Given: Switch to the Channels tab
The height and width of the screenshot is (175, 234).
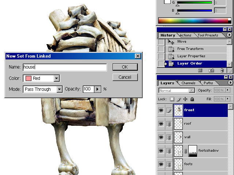Looking at the screenshot, I should 188,83.
